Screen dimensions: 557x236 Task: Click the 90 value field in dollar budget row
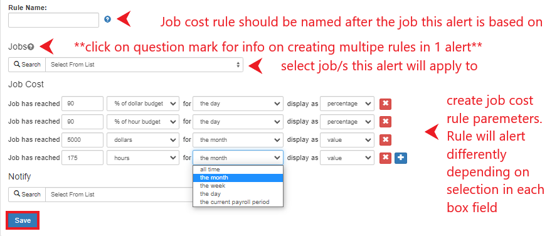coord(82,104)
